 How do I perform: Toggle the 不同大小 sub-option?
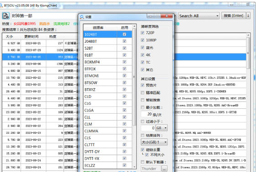pyautogui.click(x=147, y=155)
